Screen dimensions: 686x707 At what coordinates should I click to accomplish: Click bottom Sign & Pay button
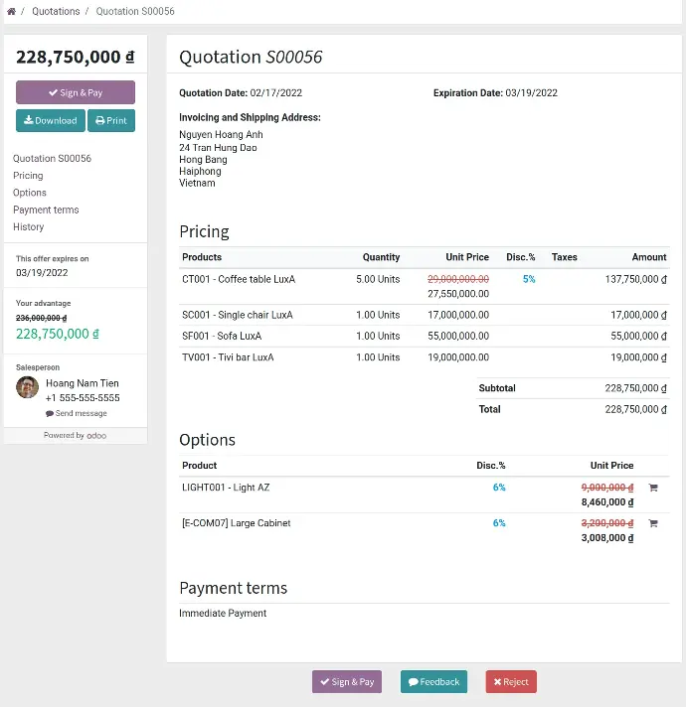(347, 682)
